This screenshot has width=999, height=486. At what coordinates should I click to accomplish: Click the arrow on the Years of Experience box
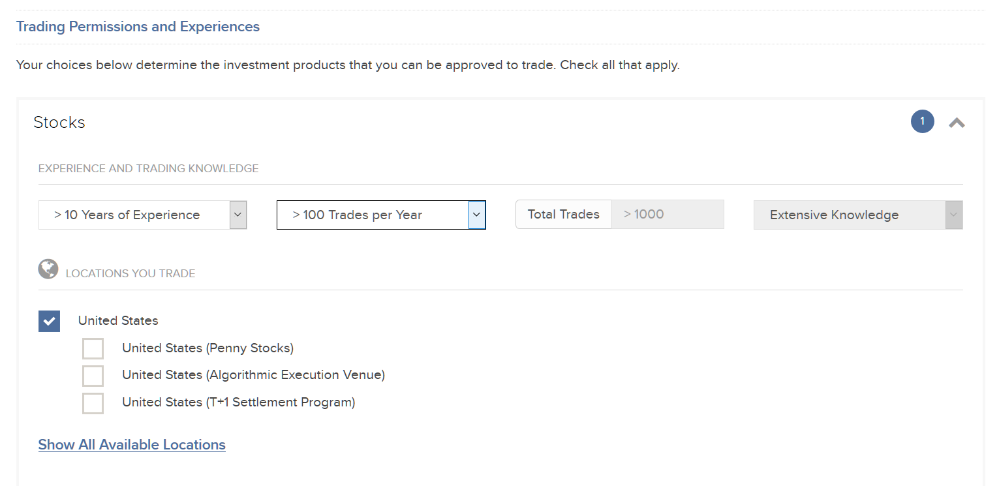(x=238, y=215)
